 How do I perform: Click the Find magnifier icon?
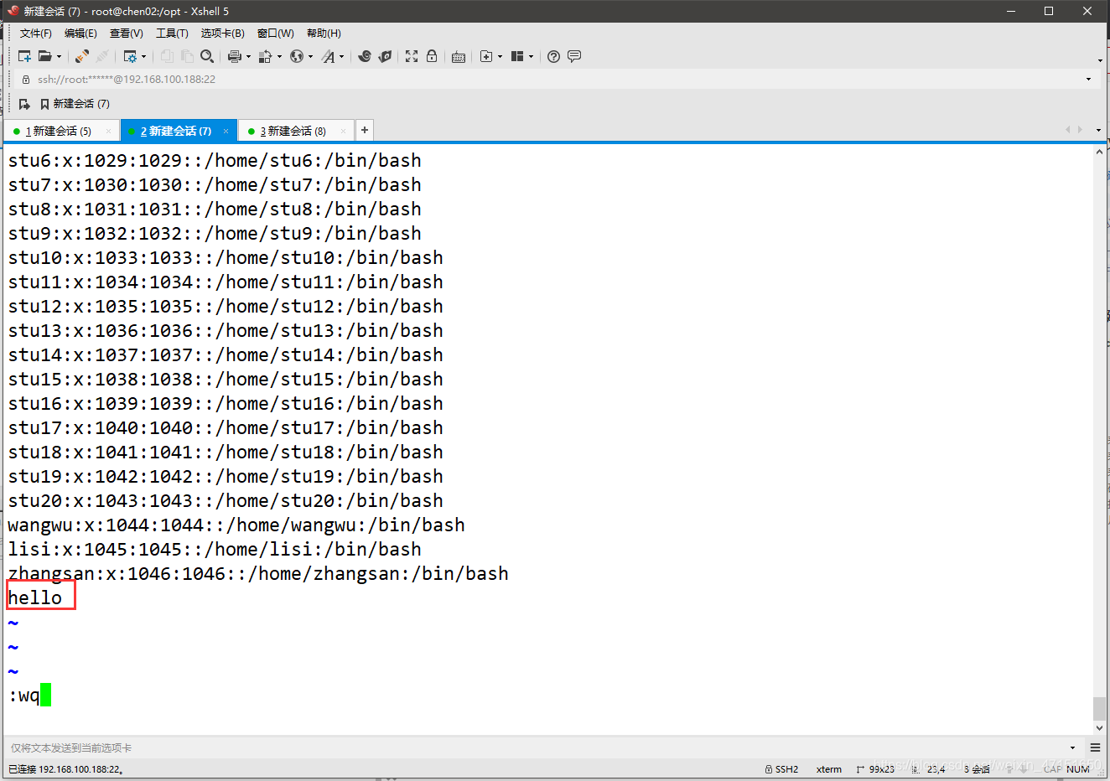coord(207,56)
